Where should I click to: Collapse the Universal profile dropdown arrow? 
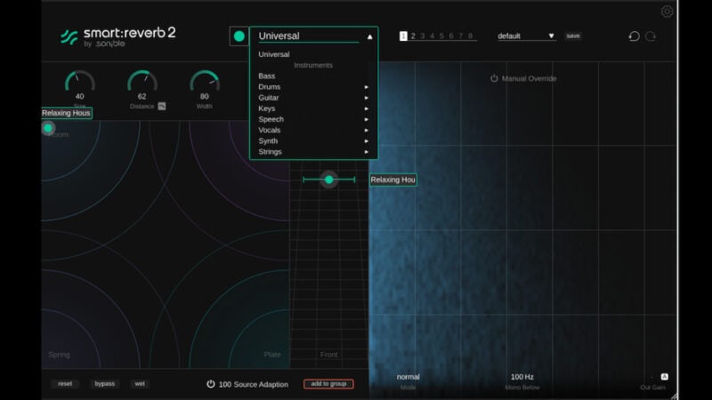[369, 36]
